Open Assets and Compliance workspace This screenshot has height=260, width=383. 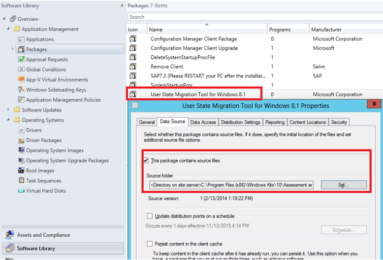[62, 235]
